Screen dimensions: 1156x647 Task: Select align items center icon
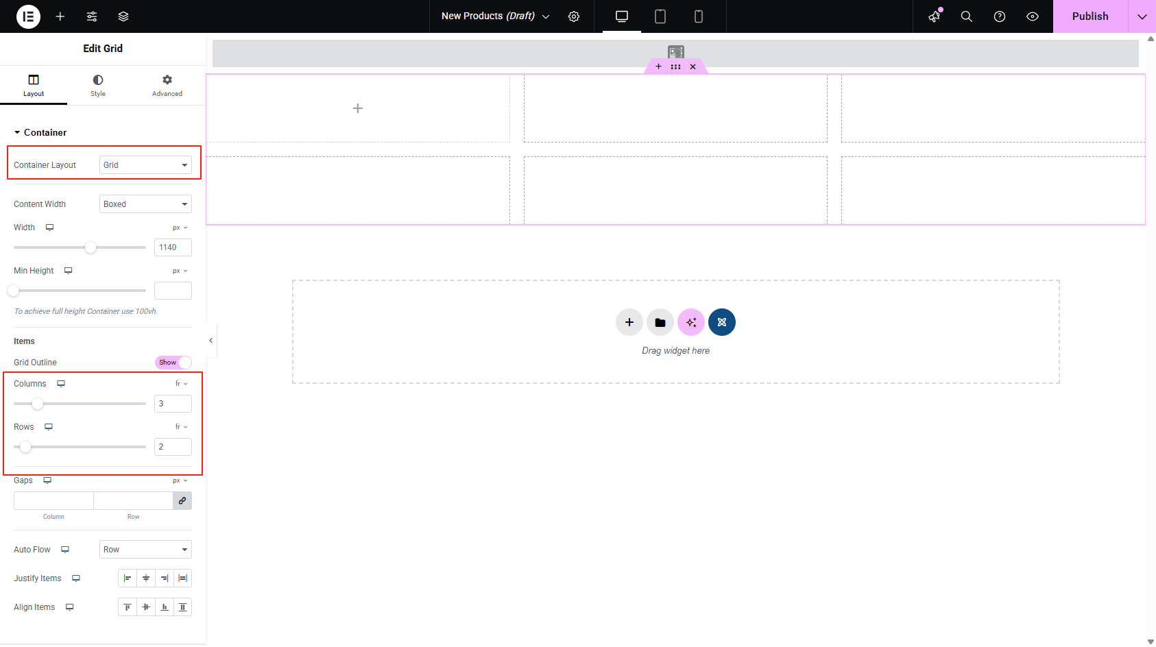click(x=145, y=607)
